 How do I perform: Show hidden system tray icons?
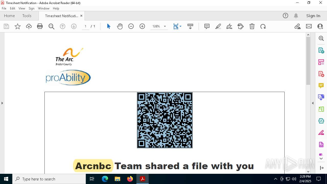[x=275, y=179]
